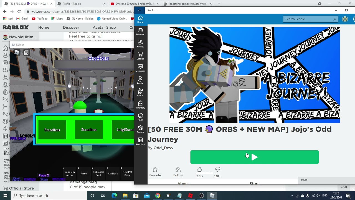Viewport: 355px width, 200px height.
Task: Click NewbieUltim... profile in sidebar
Action: click(x=19, y=37)
